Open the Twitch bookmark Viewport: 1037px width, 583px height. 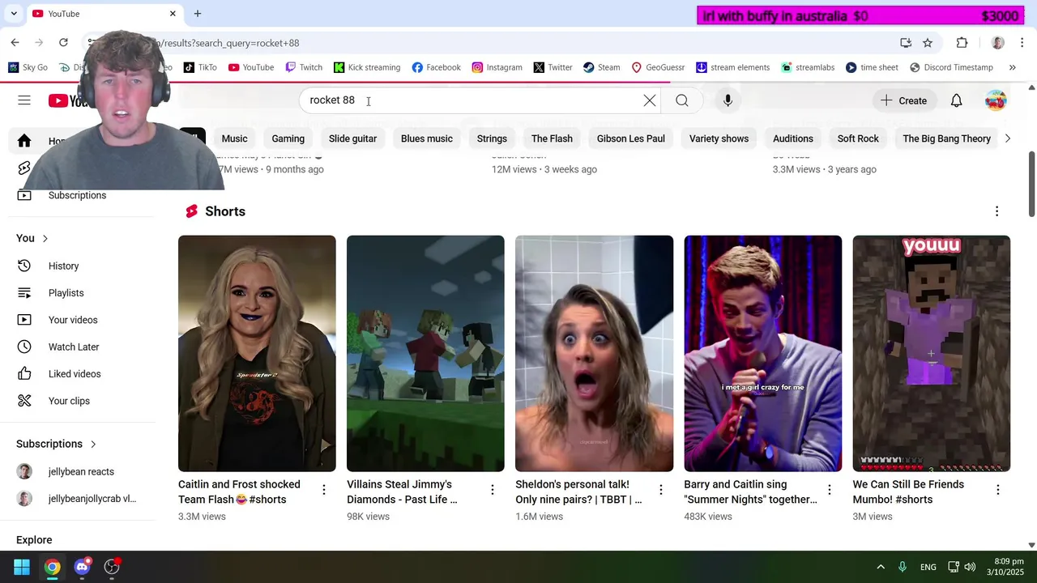point(304,67)
